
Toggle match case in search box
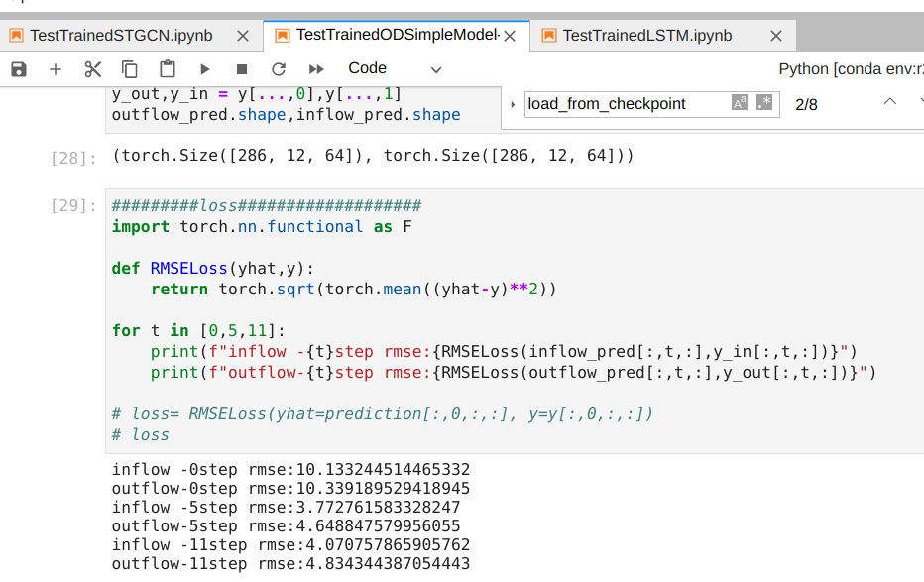click(739, 103)
